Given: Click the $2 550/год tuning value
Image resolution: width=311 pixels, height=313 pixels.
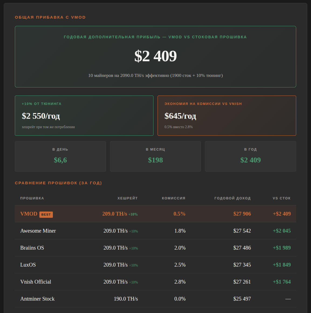Looking at the screenshot, I should [41, 116].
